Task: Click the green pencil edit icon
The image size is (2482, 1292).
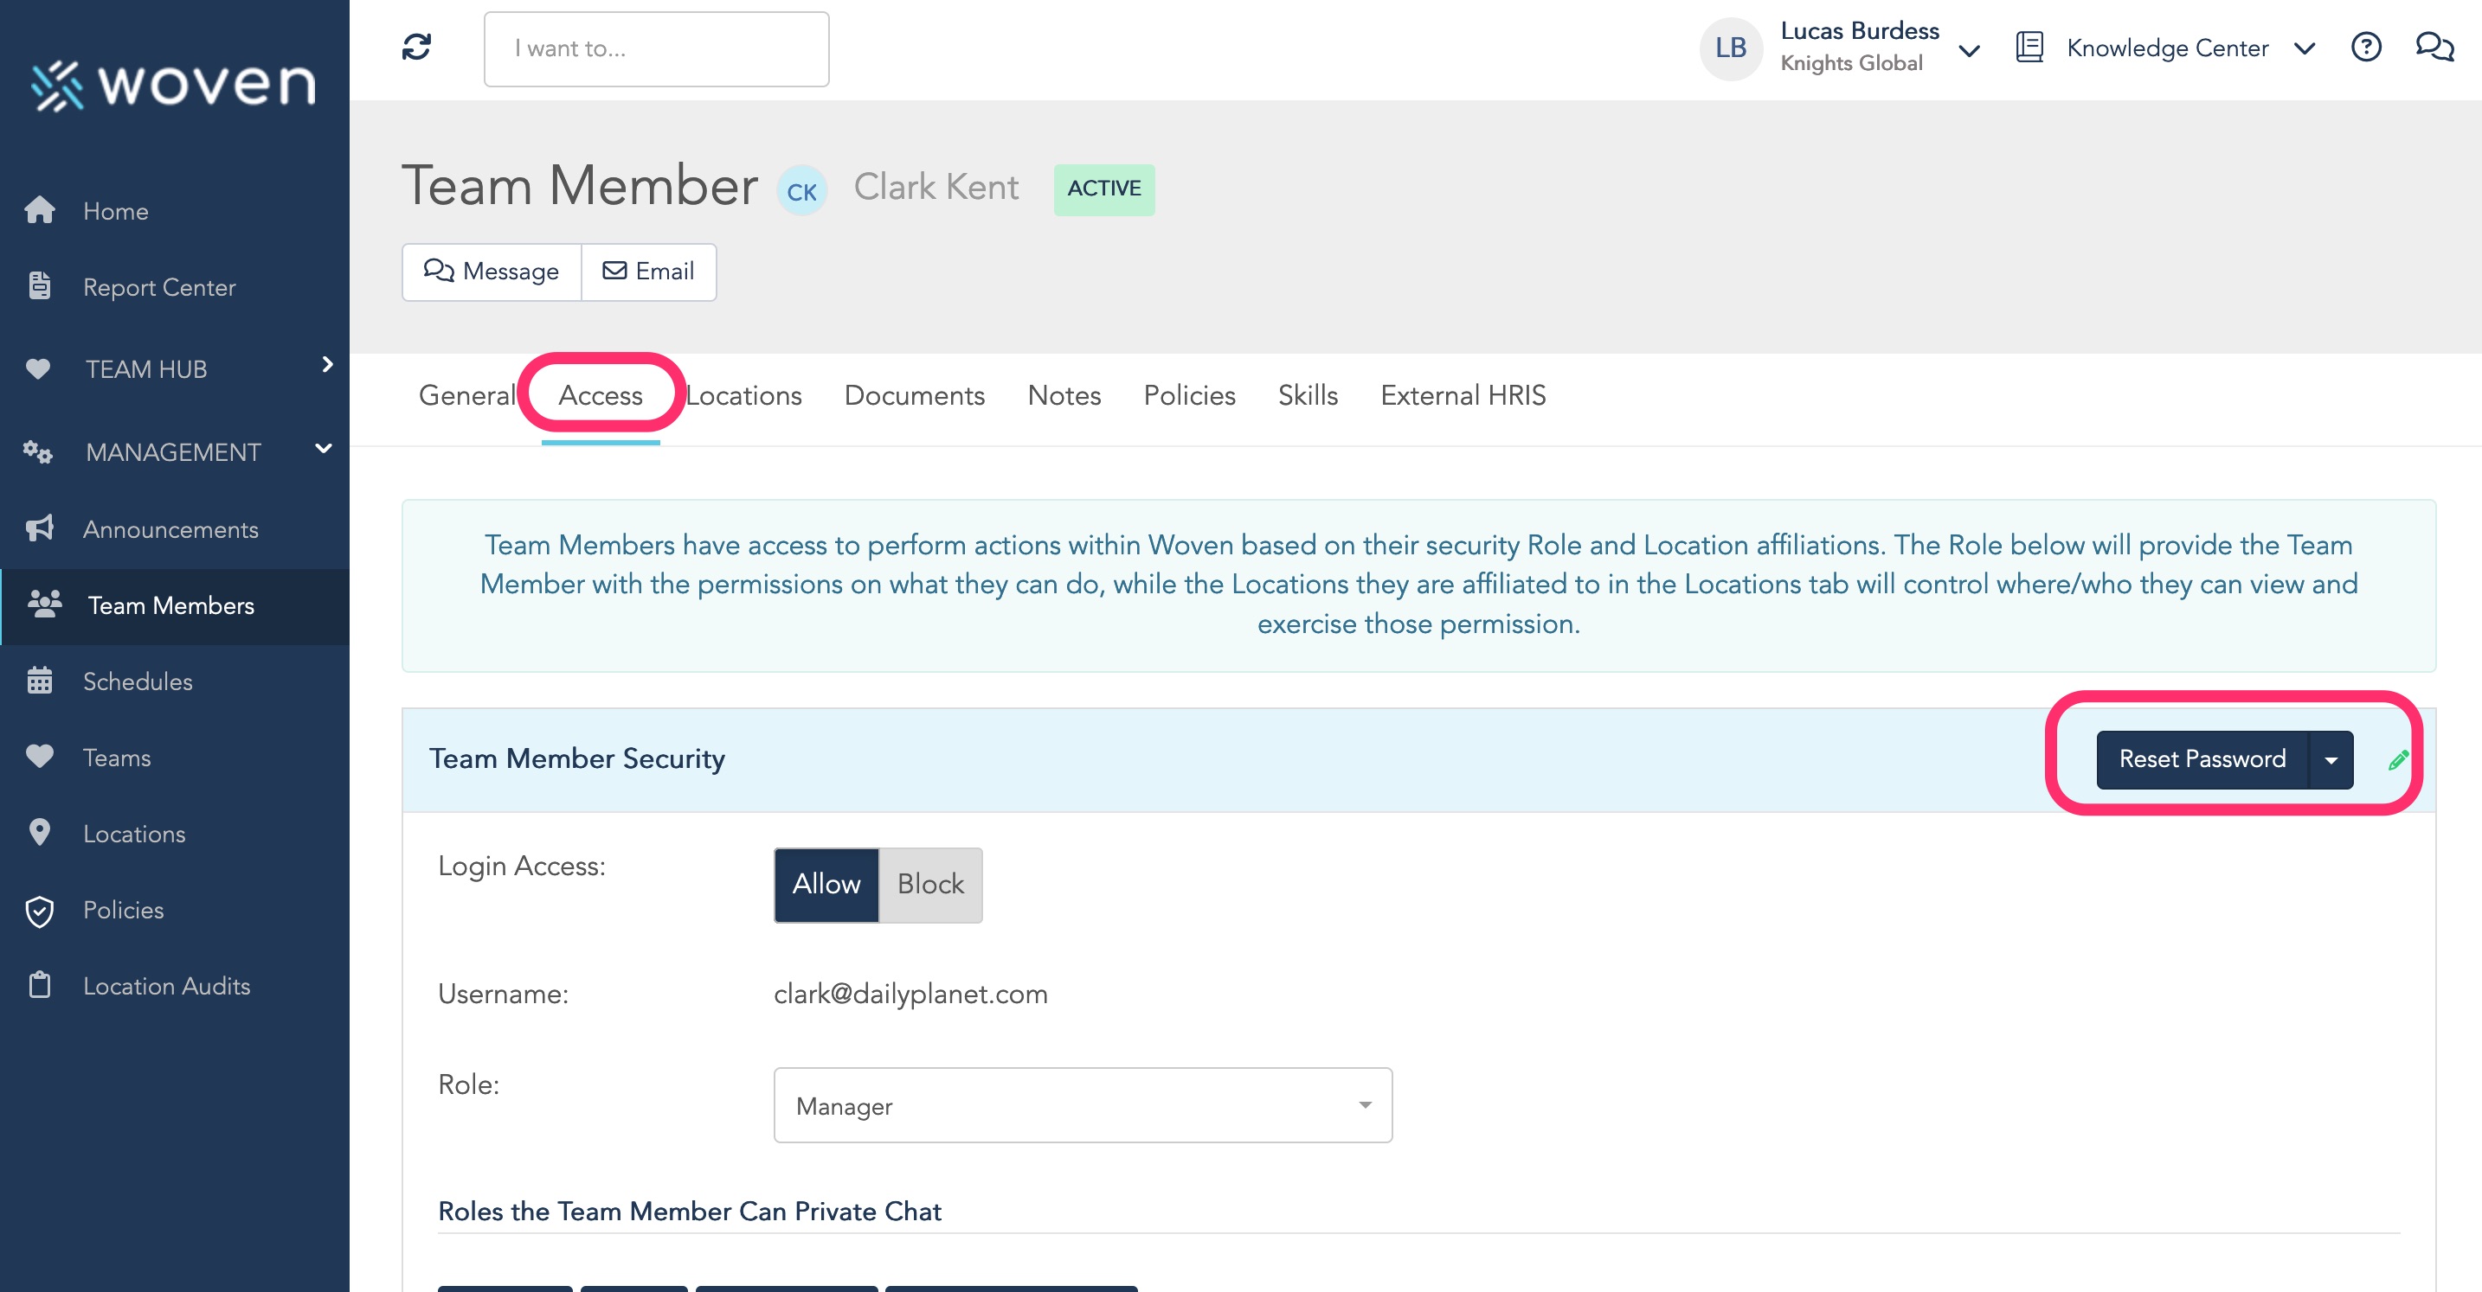Action: click(2398, 759)
